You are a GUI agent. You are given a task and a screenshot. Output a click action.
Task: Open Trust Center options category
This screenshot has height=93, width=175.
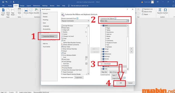pos(49,47)
